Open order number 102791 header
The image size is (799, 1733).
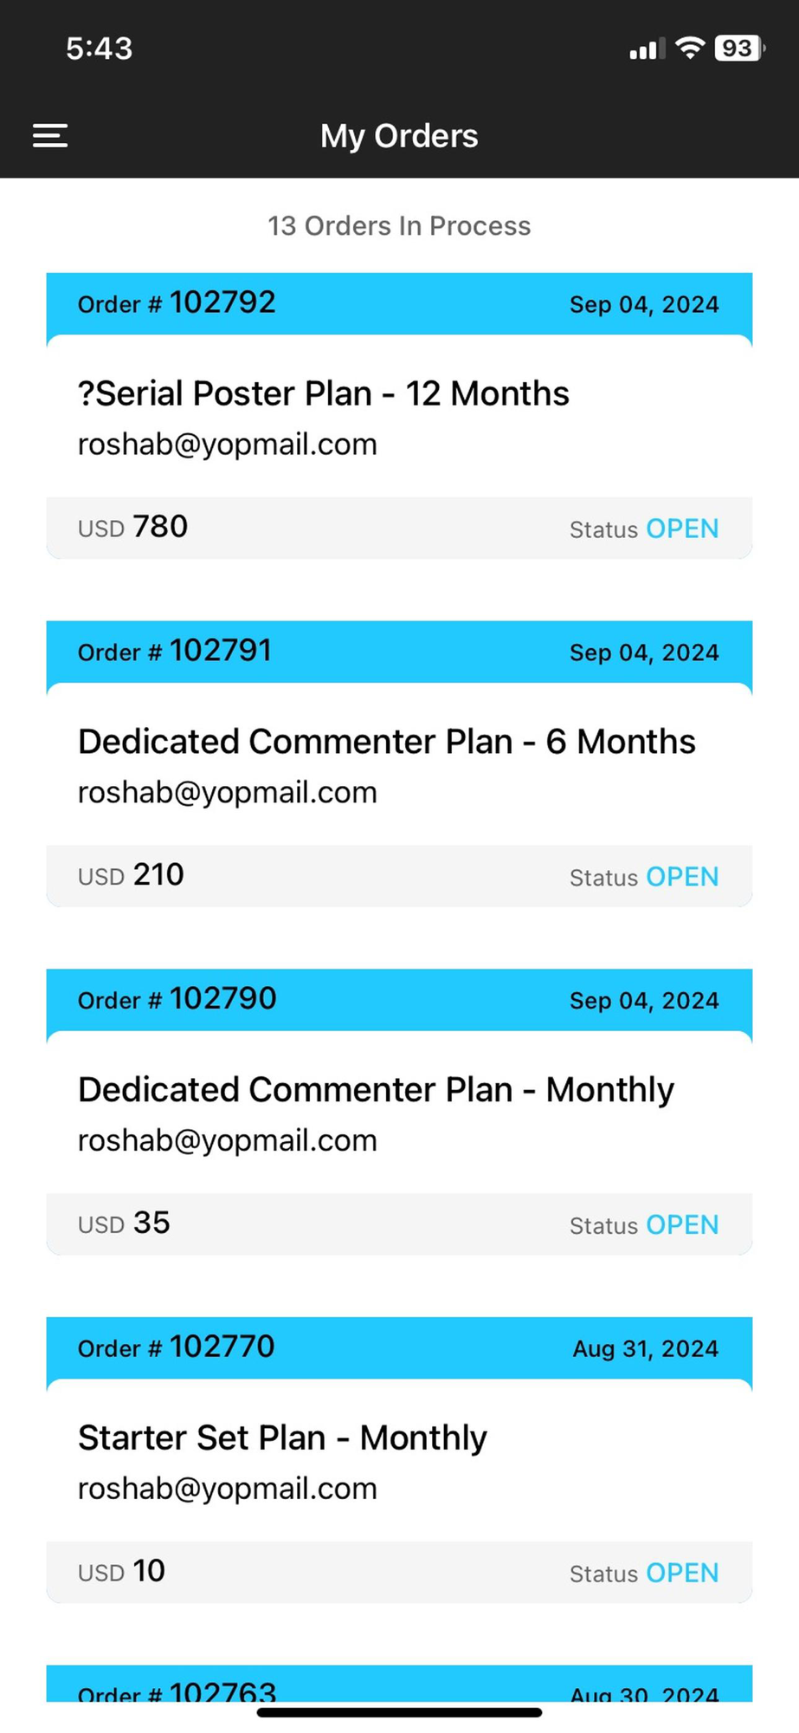(x=399, y=652)
